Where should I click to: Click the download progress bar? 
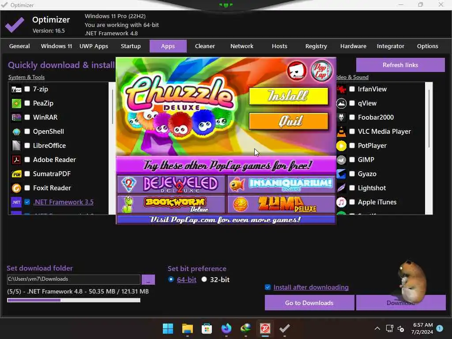pos(74,300)
